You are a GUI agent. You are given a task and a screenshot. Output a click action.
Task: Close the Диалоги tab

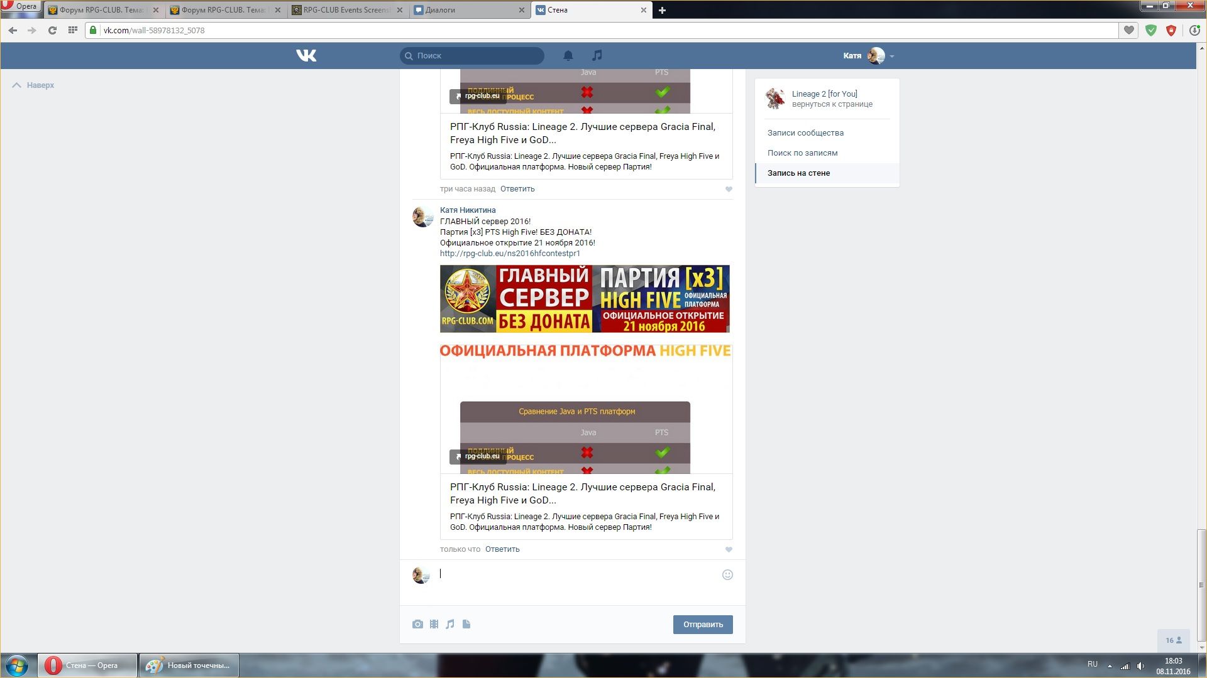coord(522,10)
